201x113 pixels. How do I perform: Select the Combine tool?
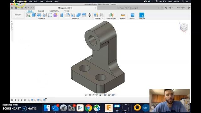[79, 15]
